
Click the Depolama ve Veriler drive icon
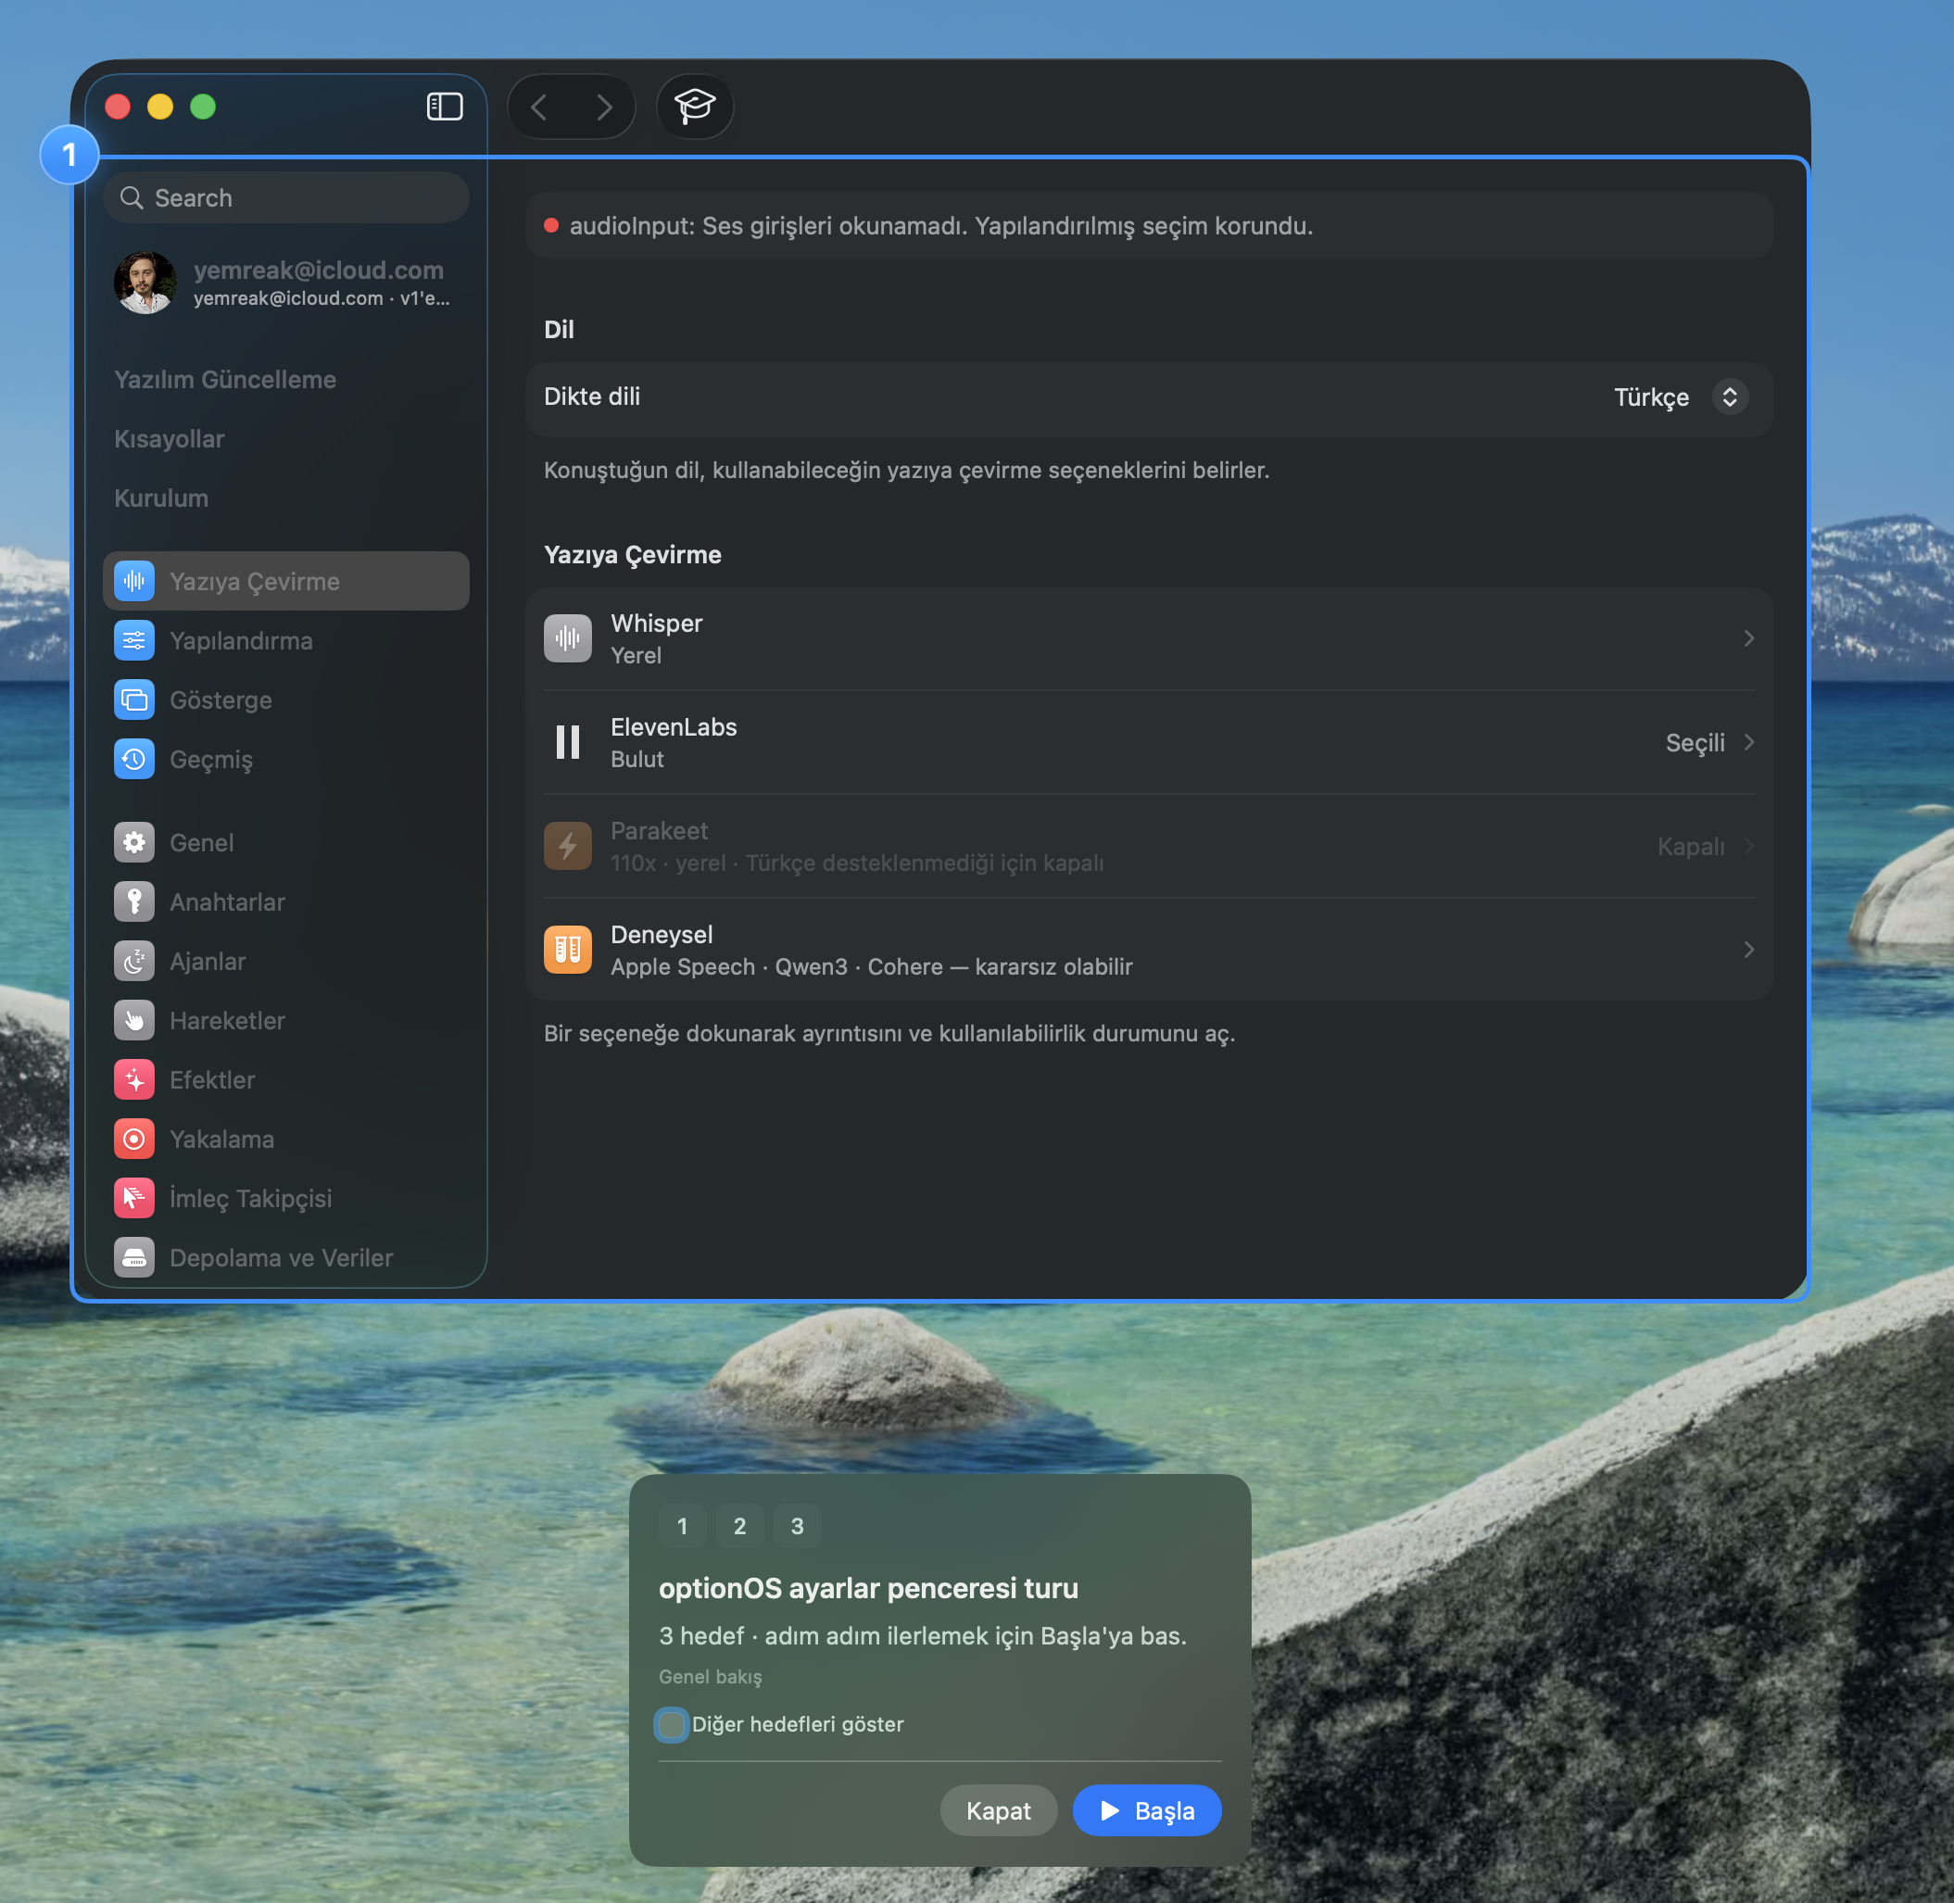(134, 1257)
